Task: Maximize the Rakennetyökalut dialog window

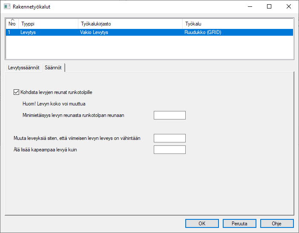Action: [269, 7]
